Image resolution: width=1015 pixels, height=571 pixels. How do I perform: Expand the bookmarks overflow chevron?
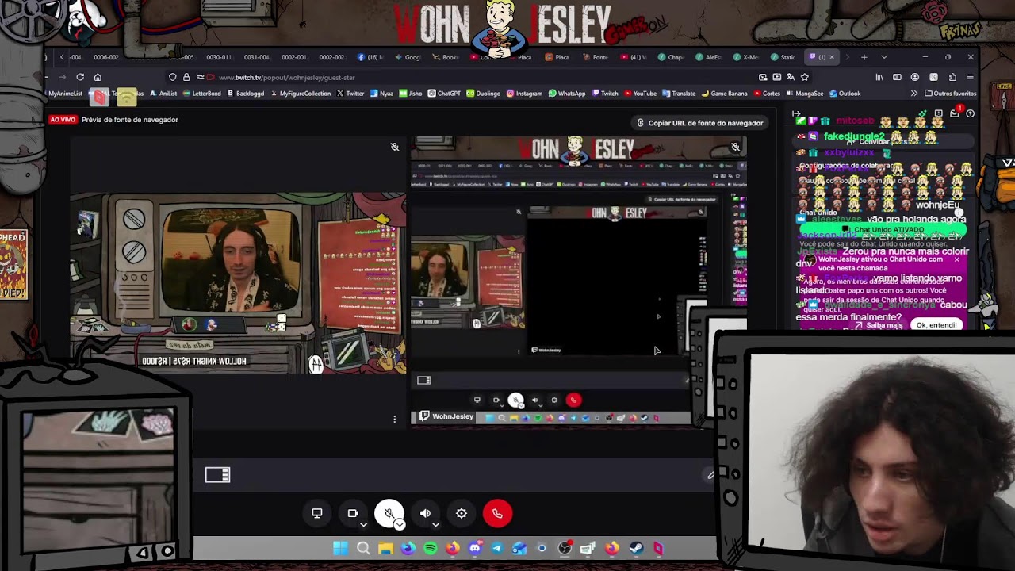coord(914,94)
